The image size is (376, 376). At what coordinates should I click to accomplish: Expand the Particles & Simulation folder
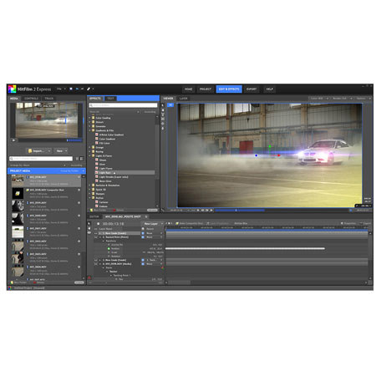click(89, 185)
